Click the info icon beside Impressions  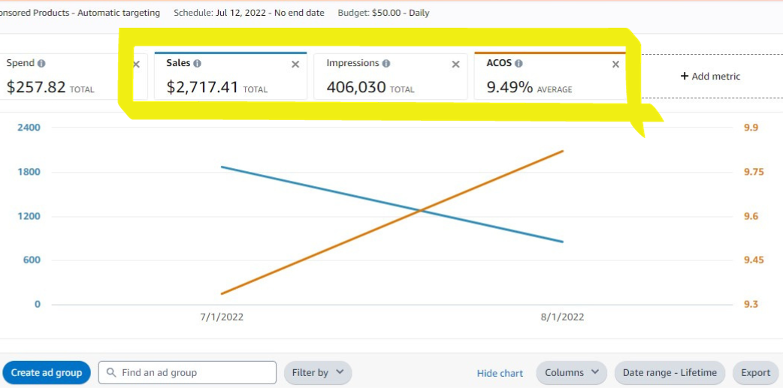[386, 64]
